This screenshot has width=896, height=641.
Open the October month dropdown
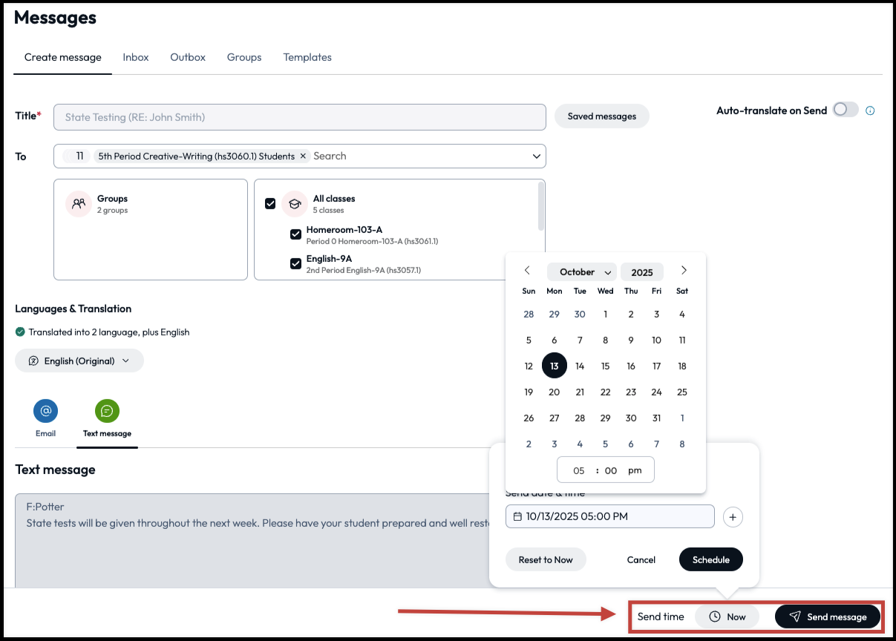coord(581,272)
